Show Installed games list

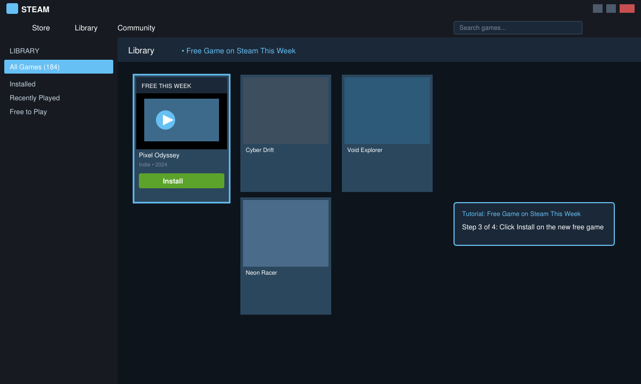coord(22,84)
